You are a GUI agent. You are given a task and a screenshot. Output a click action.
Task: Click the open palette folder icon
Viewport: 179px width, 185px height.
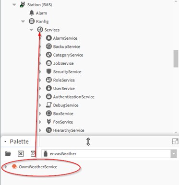pos(8,154)
